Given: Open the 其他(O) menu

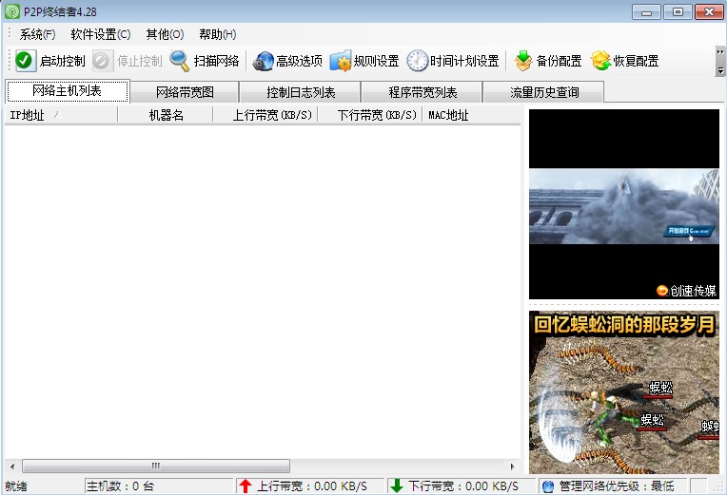Looking at the screenshot, I should coord(165,34).
